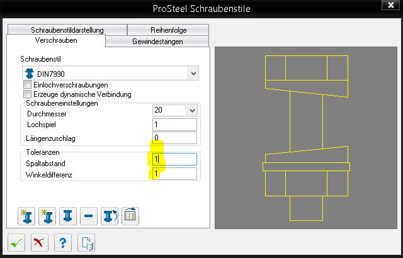
Task: Click the new bolt style icon with star
Action: pos(26,216)
